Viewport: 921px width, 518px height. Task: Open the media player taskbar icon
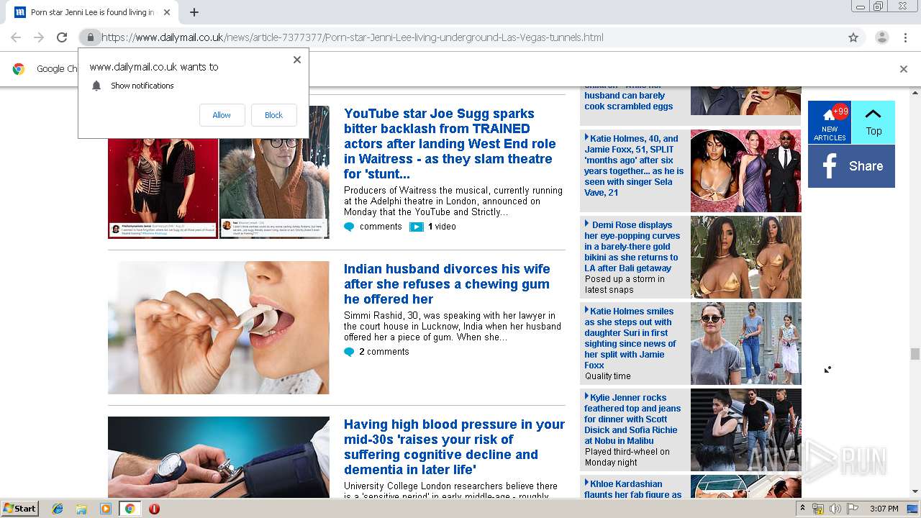point(106,509)
